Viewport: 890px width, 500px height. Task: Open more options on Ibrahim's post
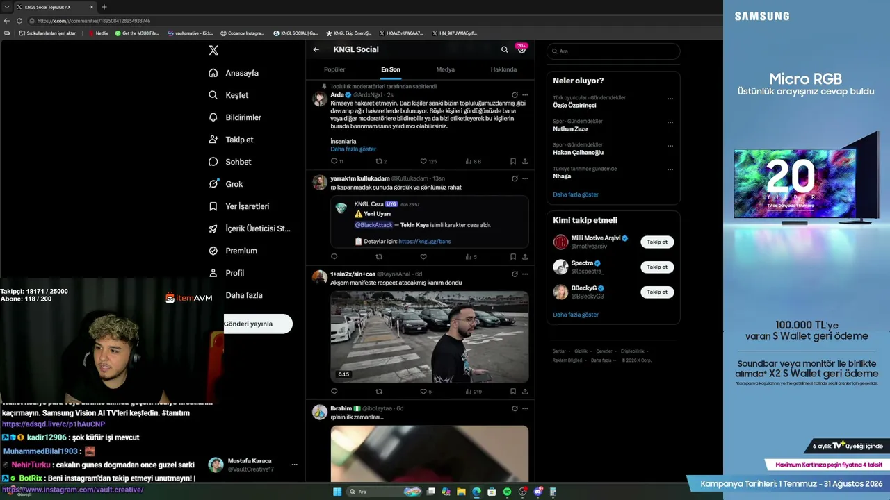[x=525, y=408]
